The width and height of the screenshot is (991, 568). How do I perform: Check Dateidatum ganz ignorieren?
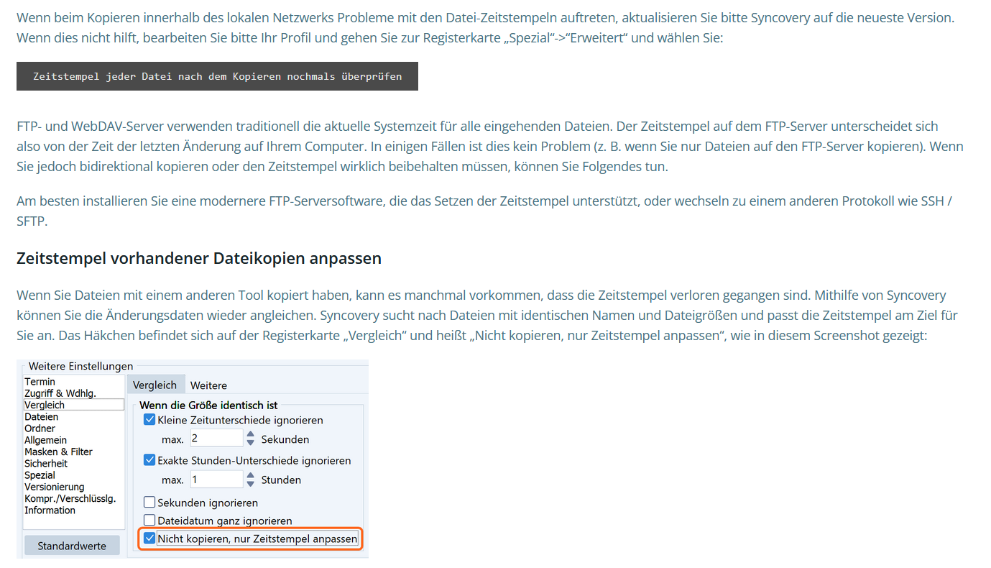coord(150,520)
